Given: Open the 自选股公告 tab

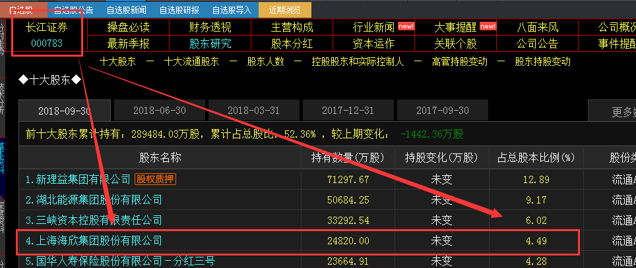Looking at the screenshot, I should pos(73,10).
